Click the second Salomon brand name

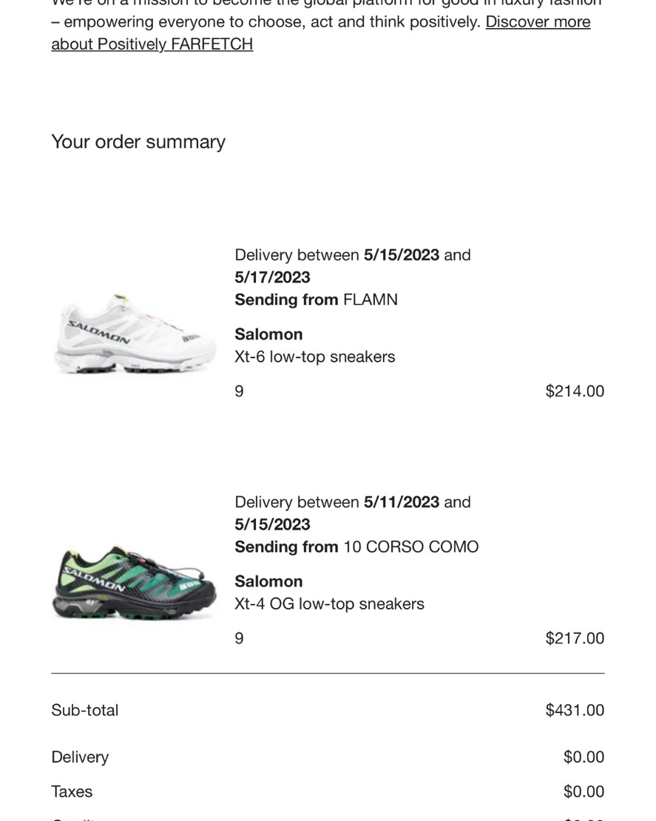(x=268, y=581)
